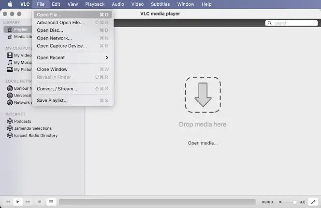Click the Open media... link
The height and width of the screenshot is (208, 321).
pos(203,143)
